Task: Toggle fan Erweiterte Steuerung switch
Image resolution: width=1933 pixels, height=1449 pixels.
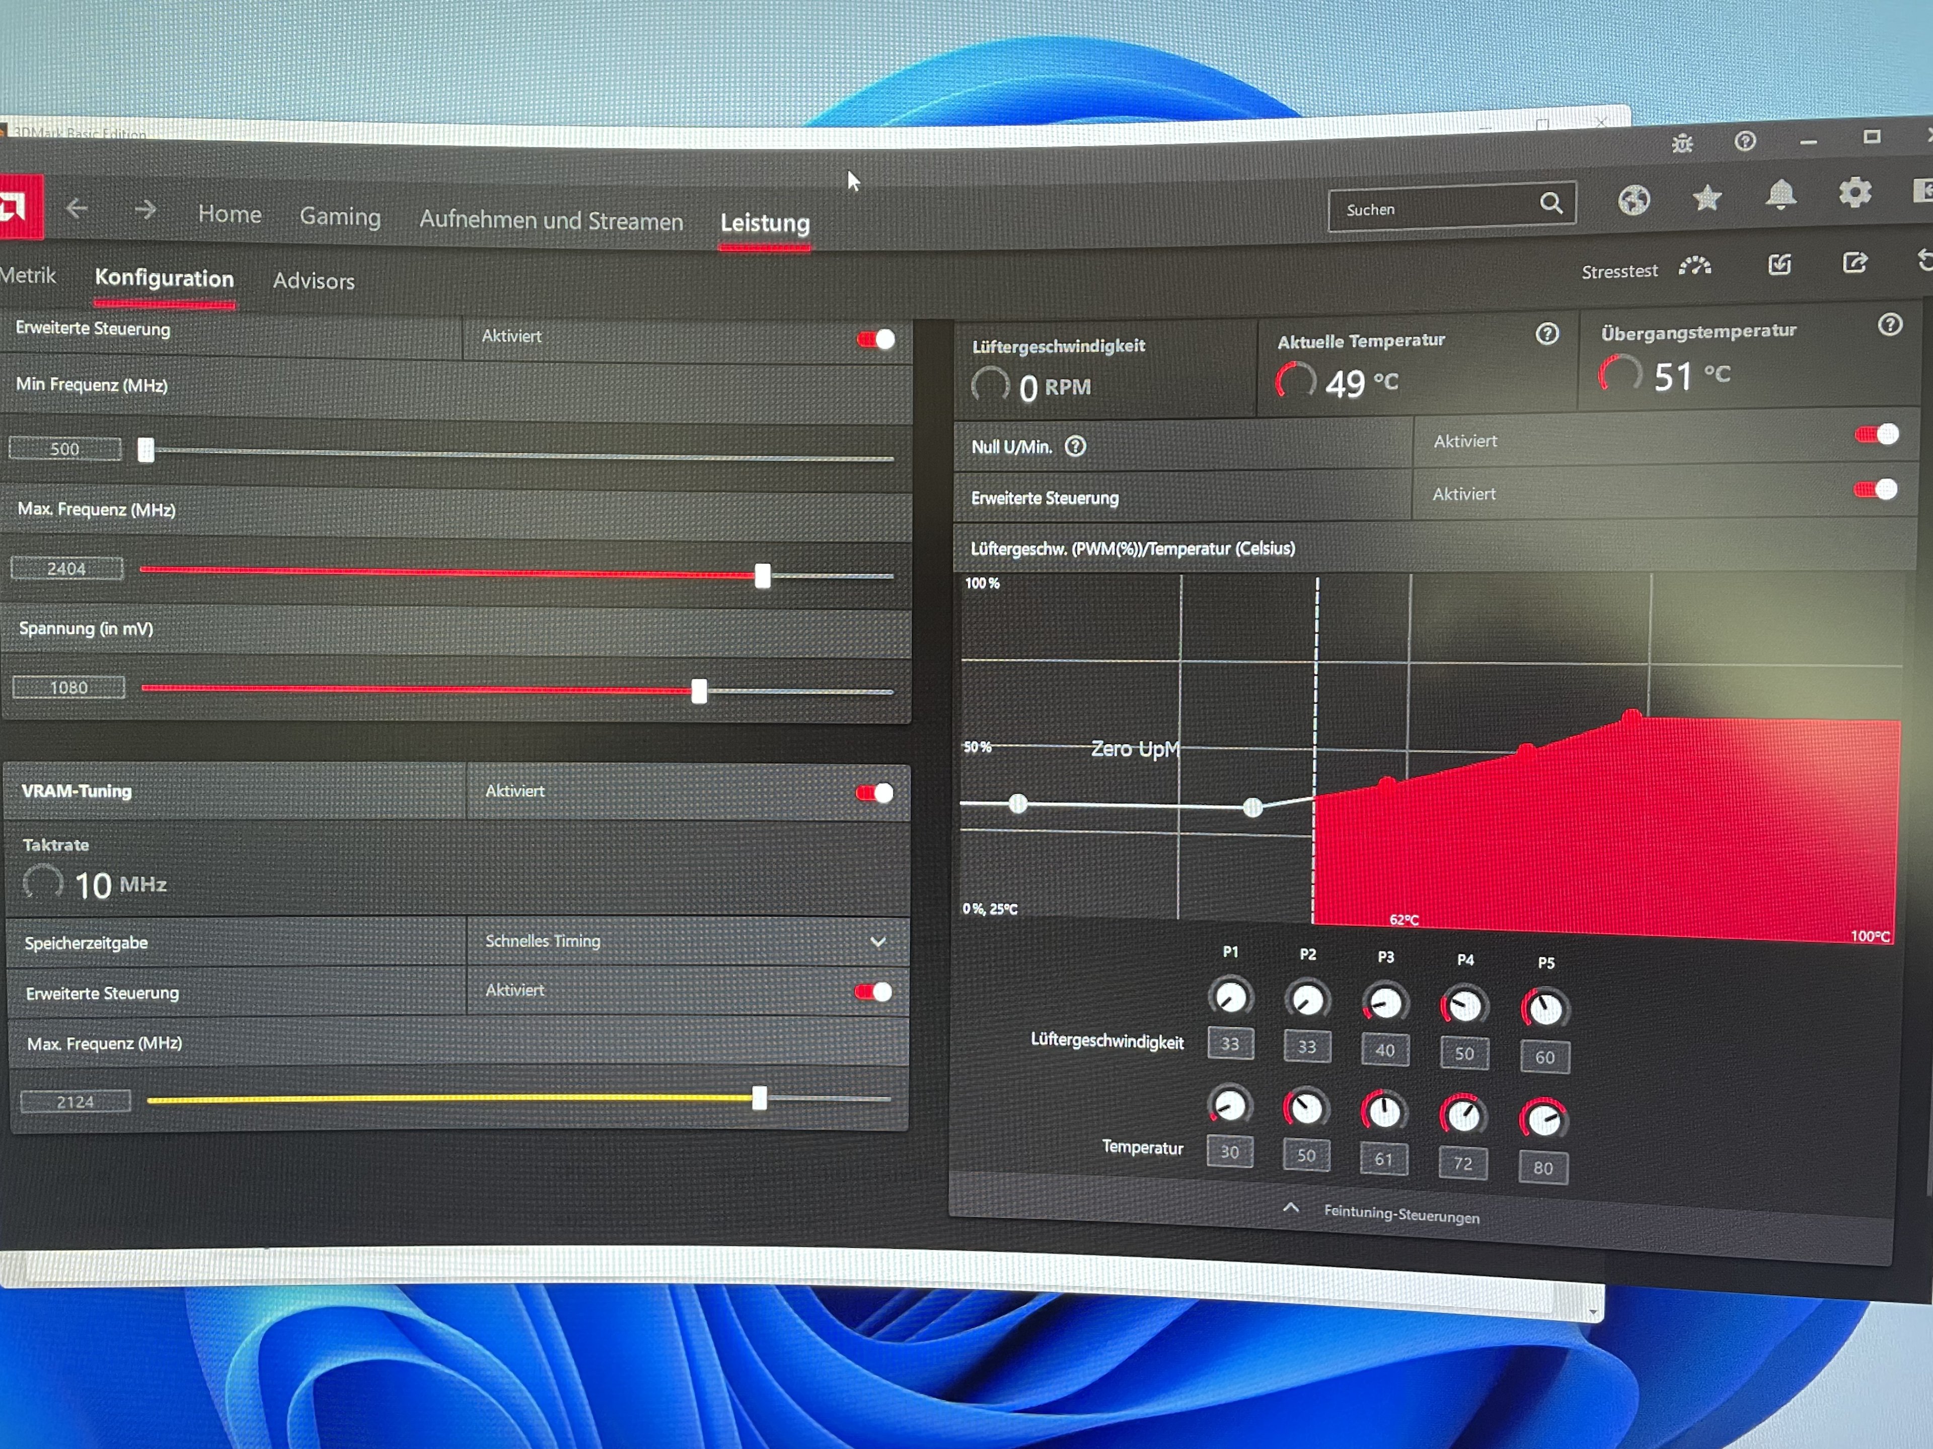Action: pyautogui.click(x=1875, y=489)
